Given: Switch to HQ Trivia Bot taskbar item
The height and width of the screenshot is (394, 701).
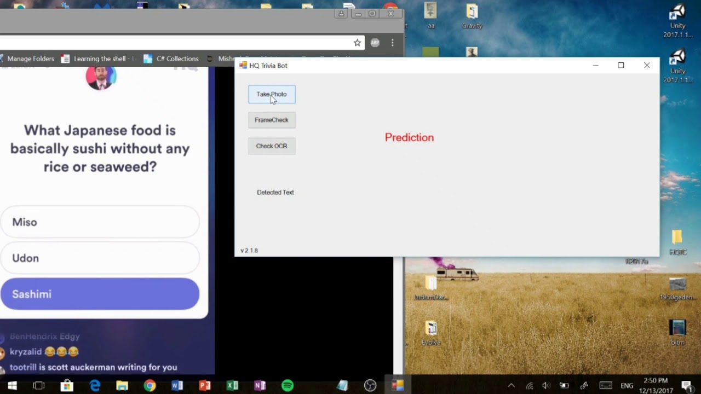Looking at the screenshot, I should coord(398,386).
